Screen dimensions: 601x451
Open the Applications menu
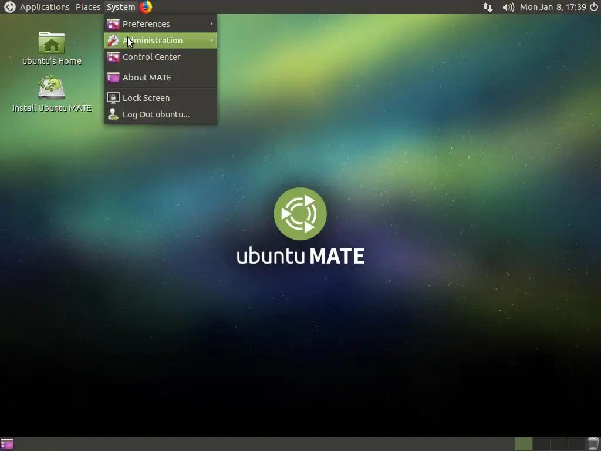(x=45, y=7)
